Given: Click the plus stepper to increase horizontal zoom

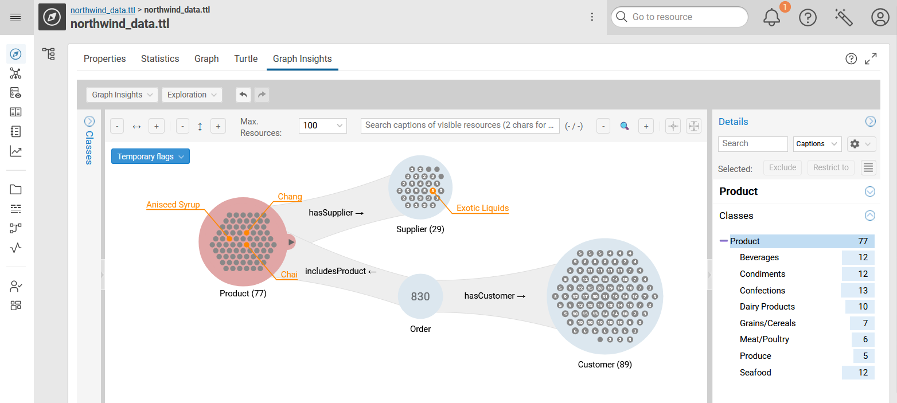Looking at the screenshot, I should click(156, 126).
